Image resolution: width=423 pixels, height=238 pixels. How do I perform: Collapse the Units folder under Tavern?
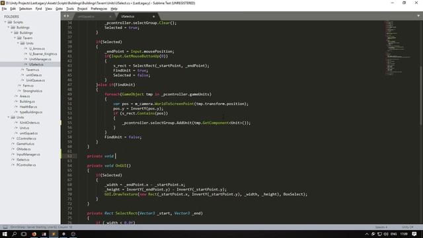coord(18,43)
